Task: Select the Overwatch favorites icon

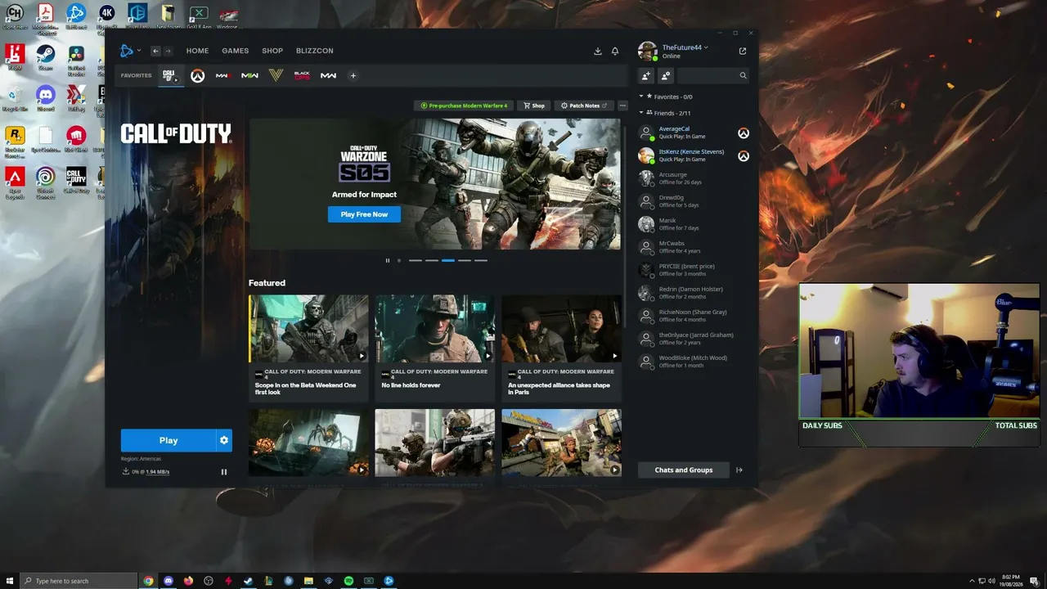Action: [197, 75]
